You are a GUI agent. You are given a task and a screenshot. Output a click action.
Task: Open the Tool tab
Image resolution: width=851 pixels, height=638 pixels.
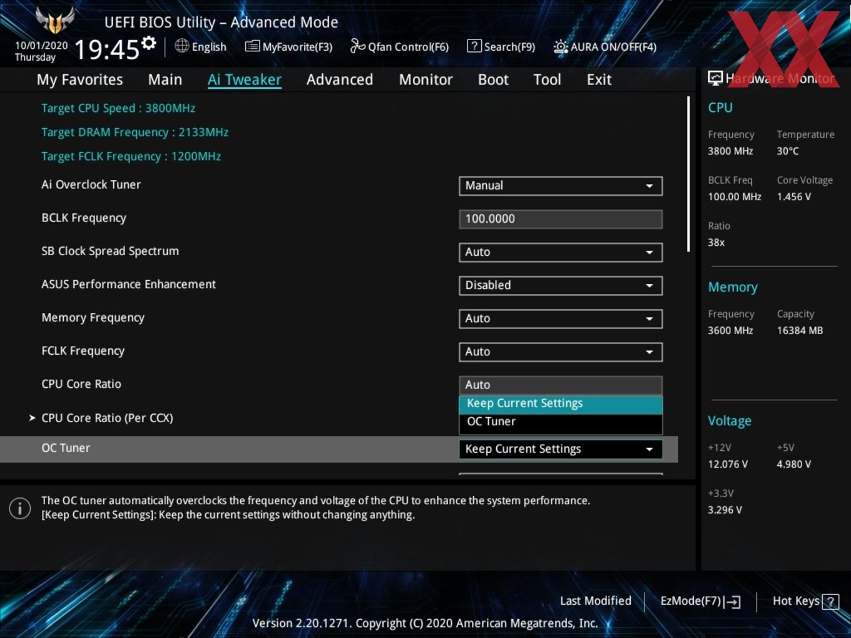547,80
